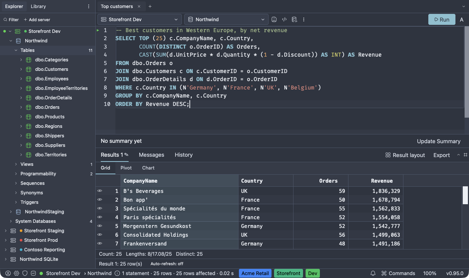This screenshot has width=469, height=278.
Task: Click the account icon in status bar
Action: 8,273
